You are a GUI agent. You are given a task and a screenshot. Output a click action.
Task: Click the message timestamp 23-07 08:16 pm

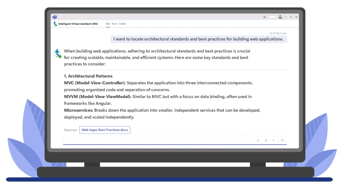[x=278, y=33]
